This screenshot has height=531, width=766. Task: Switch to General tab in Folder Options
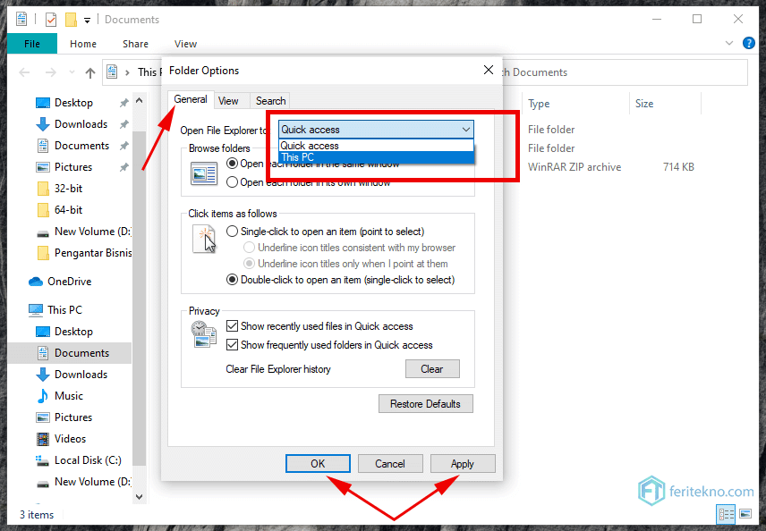[191, 99]
